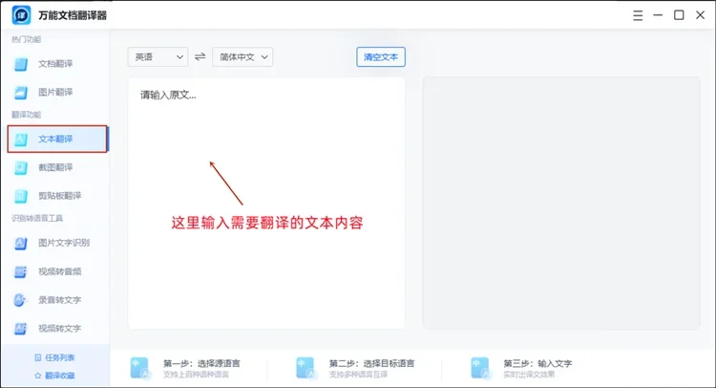Click the 万能文档翻译器 app logo icon
This screenshot has height=388, width=716.
(21, 15)
